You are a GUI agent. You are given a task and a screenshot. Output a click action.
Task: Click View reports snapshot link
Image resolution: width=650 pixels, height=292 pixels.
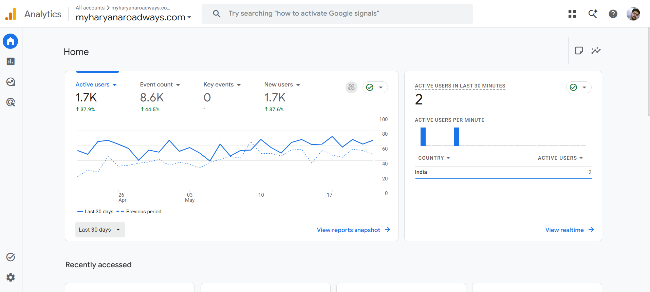[353, 230]
